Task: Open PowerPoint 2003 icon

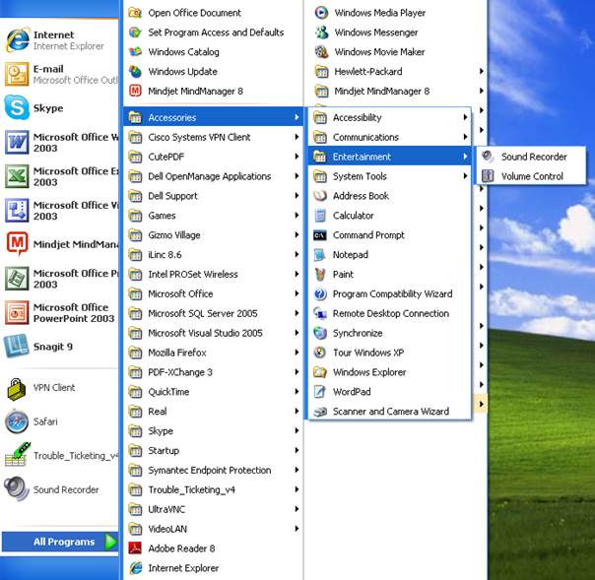Action: pyautogui.click(x=17, y=312)
